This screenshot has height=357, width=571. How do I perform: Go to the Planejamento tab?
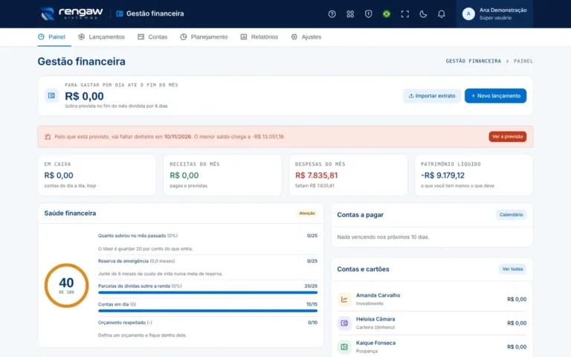204,36
